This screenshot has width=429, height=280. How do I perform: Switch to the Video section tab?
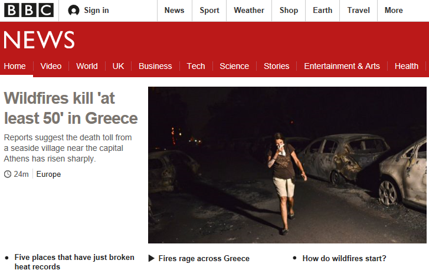click(x=51, y=66)
